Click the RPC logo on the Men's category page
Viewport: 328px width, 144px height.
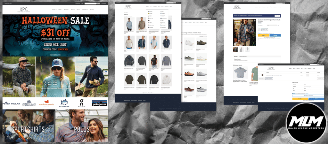(128, 7)
